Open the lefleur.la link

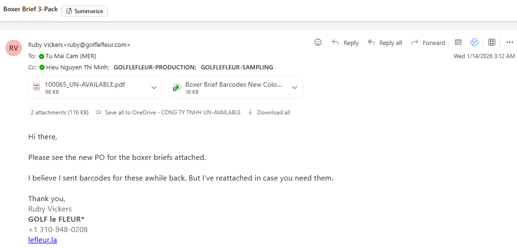click(x=43, y=240)
